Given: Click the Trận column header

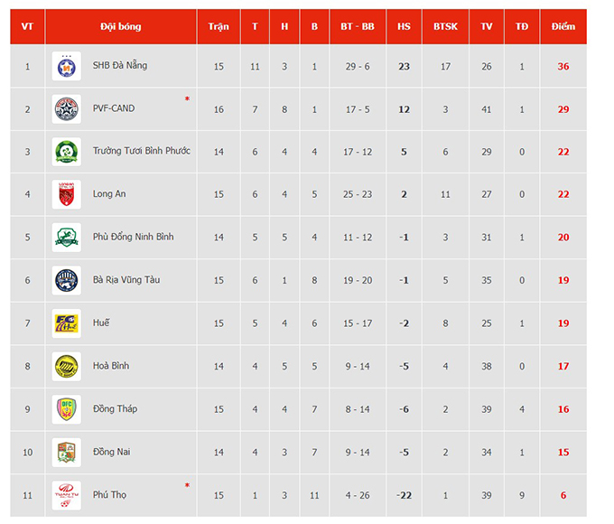Looking at the screenshot, I should 219,26.
